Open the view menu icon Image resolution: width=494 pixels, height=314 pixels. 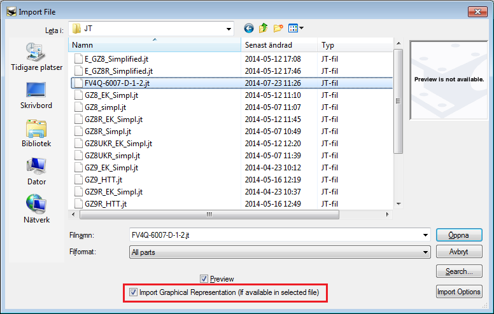coord(295,29)
